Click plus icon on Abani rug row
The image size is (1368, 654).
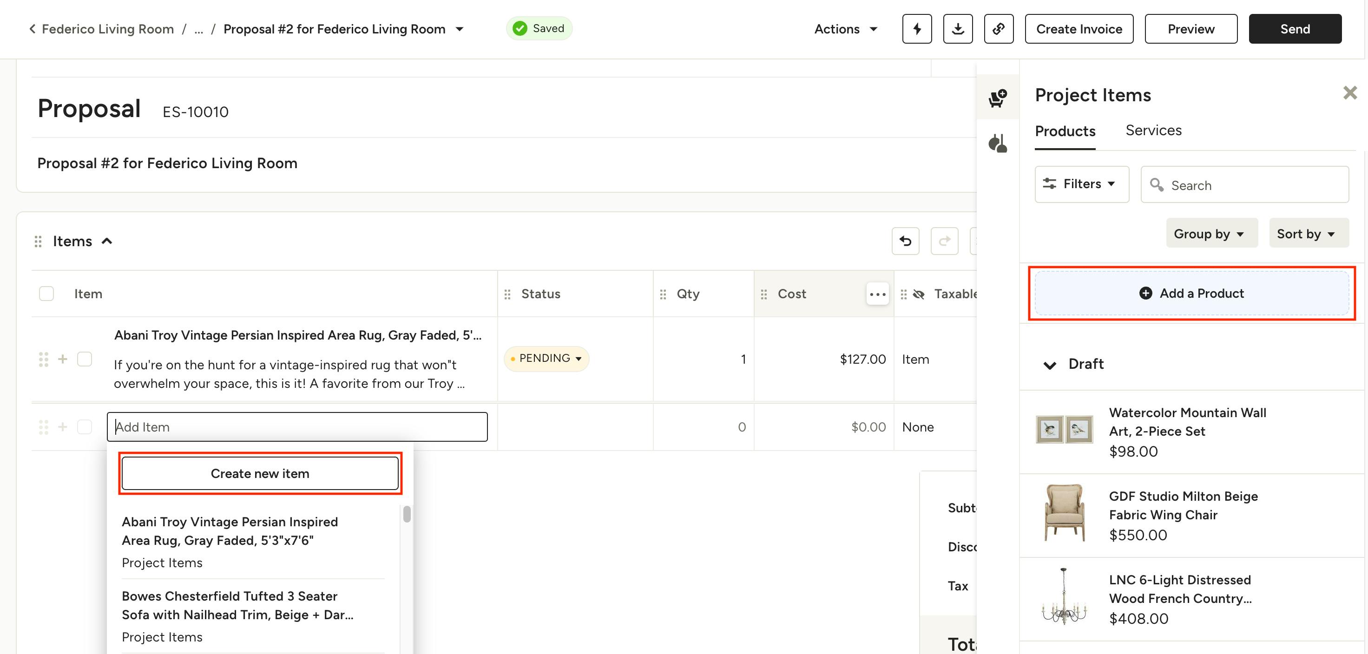pyautogui.click(x=63, y=360)
